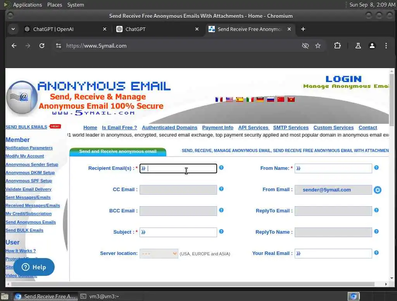The width and height of the screenshot is (397, 301).
Task: Open the Contact link
Action: click(x=368, y=128)
